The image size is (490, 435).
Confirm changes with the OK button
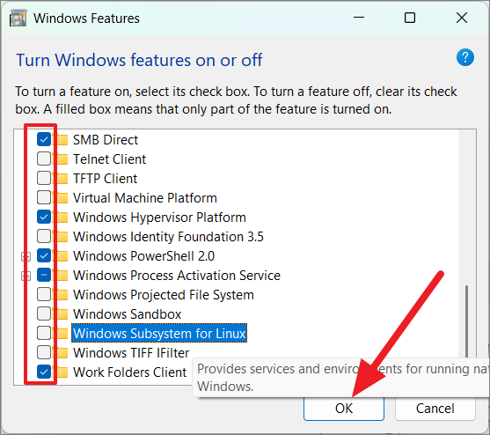tap(344, 409)
